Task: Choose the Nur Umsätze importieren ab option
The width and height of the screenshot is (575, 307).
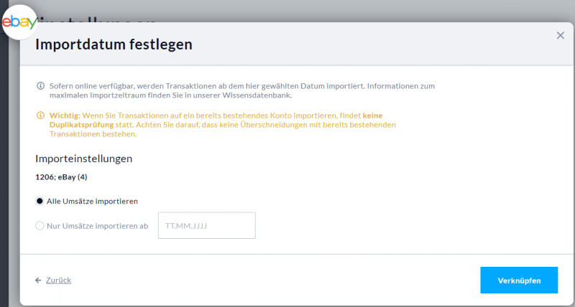Action: click(x=40, y=226)
